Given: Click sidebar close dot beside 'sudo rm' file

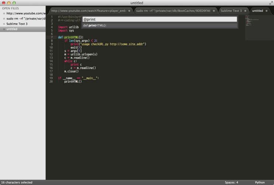Looking at the screenshot, I should pyautogui.click(x=4, y=19).
